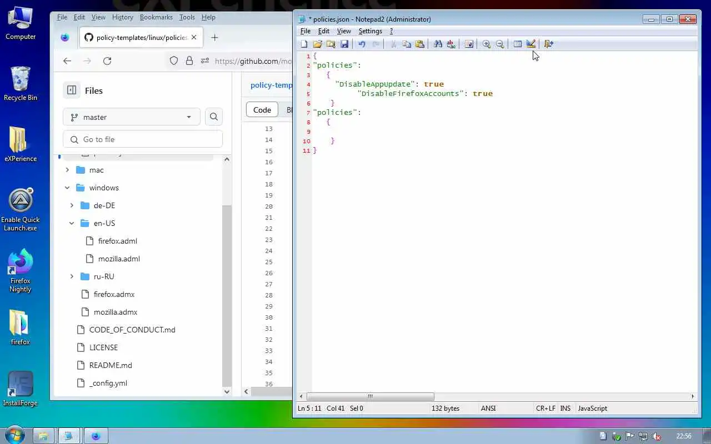Image resolution: width=711 pixels, height=444 pixels.
Task: Open Notepad2 Edit menu
Action: [324, 31]
